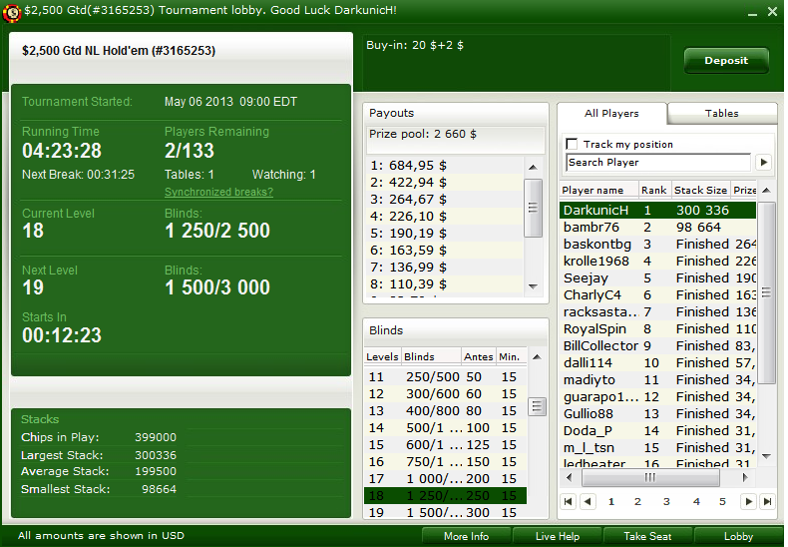Select blind level 13 row 400/800
This screenshot has height=547, width=788.
[x=445, y=411]
